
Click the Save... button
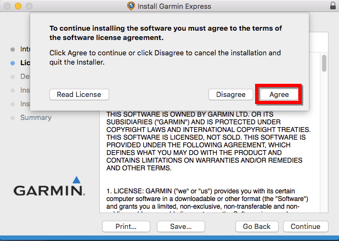(181, 226)
